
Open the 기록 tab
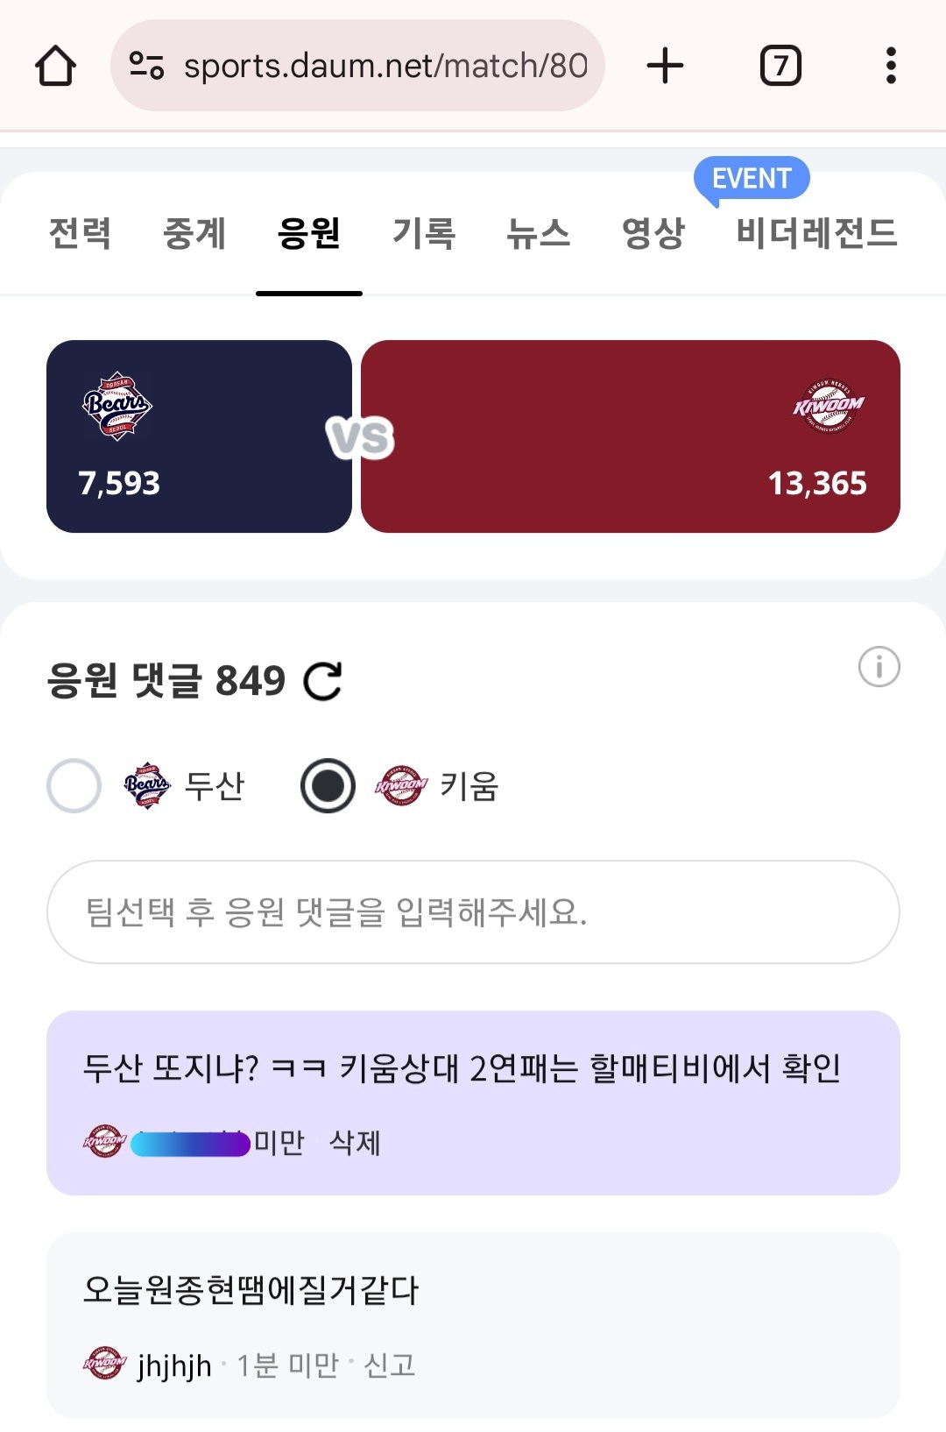click(x=424, y=233)
